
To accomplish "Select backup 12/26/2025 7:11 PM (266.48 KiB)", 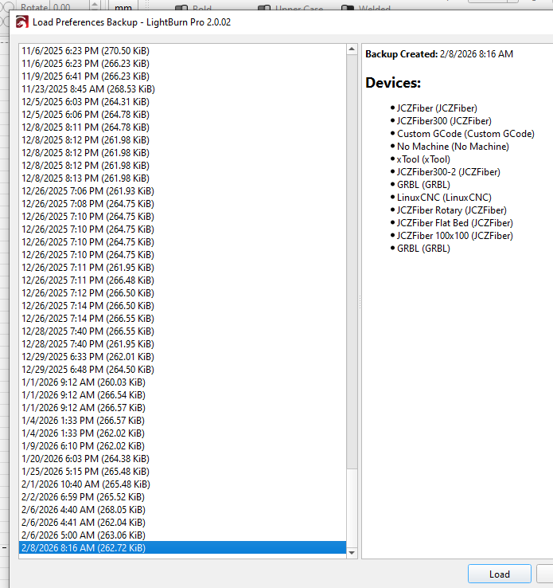I will point(182,280).
